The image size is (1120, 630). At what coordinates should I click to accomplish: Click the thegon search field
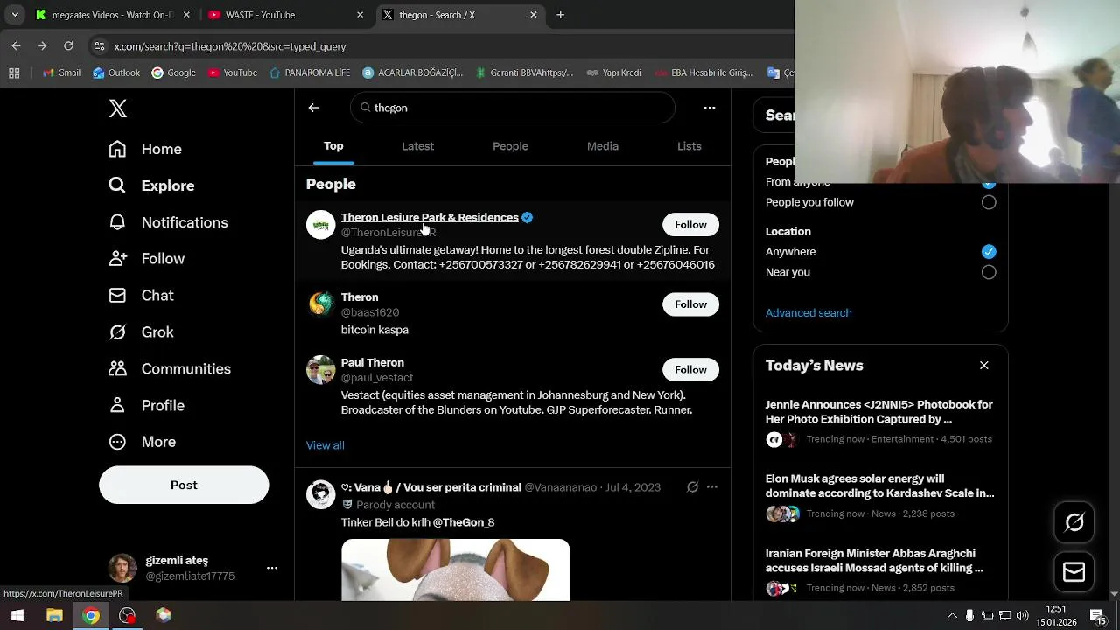pyautogui.click(x=513, y=108)
